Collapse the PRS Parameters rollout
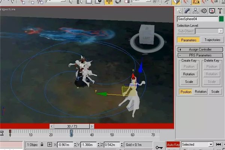 coord(200,55)
